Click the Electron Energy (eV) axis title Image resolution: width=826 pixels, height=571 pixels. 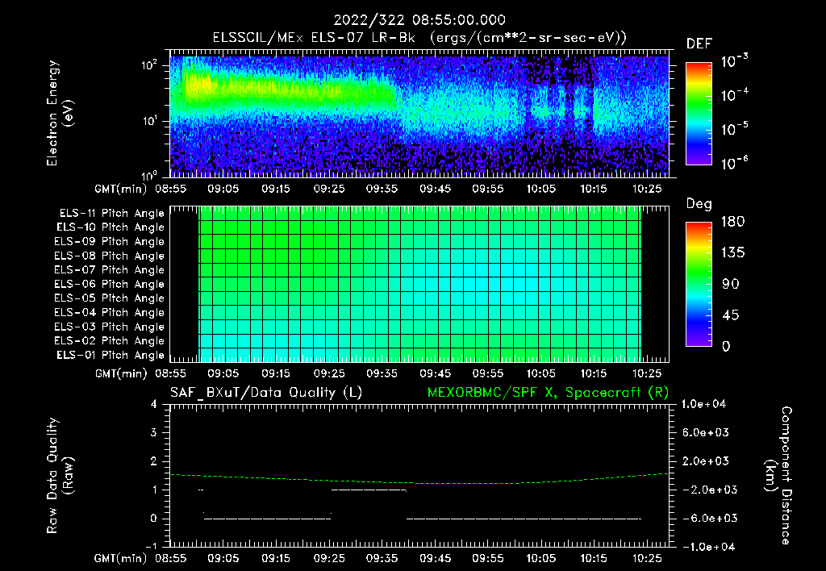(x=60, y=113)
